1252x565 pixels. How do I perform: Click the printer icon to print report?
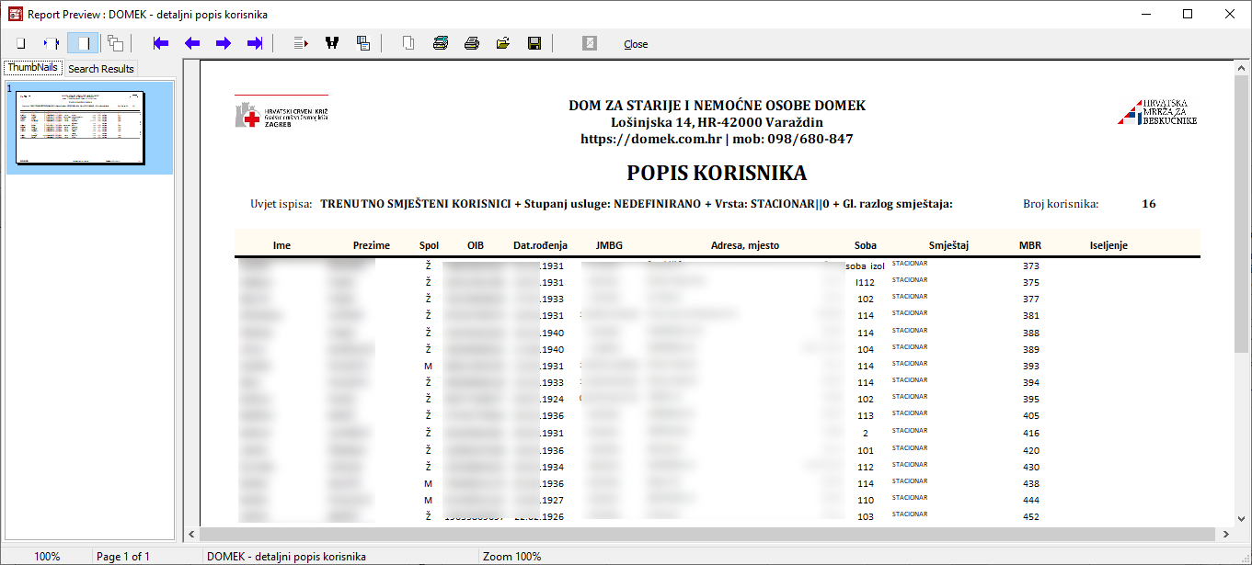pyautogui.click(x=472, y=43)
